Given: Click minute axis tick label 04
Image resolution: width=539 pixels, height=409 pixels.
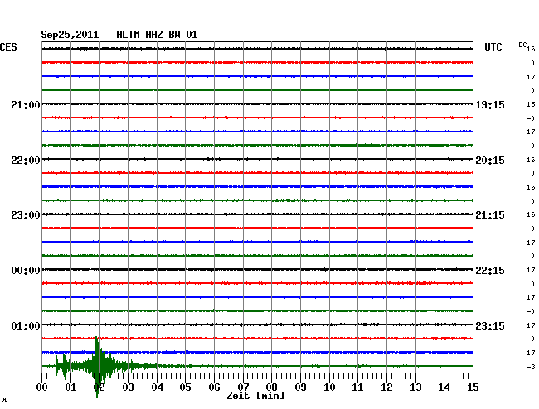Looking at the screenshot, I should [157, 387].
